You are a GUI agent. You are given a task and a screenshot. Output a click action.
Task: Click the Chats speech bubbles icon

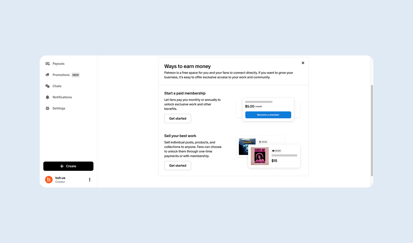pos(48,86)
